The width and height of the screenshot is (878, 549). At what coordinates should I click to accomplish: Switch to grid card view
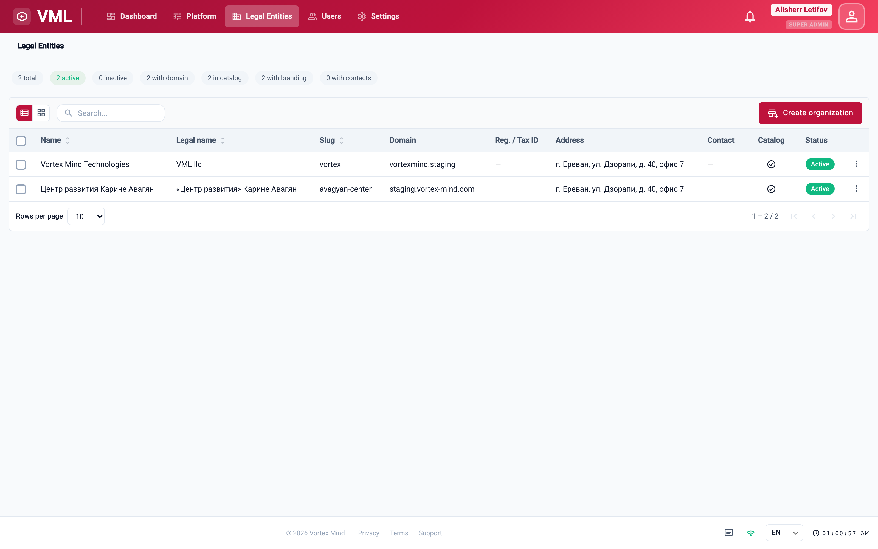tap(41, 113)
